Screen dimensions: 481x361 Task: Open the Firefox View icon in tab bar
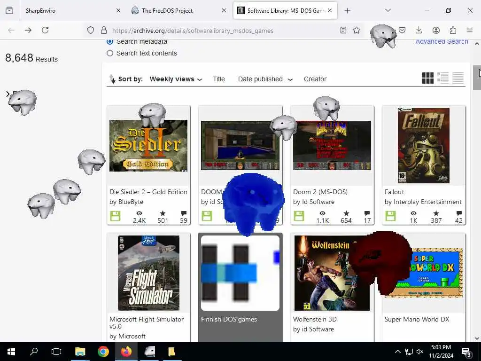(9, 10)
